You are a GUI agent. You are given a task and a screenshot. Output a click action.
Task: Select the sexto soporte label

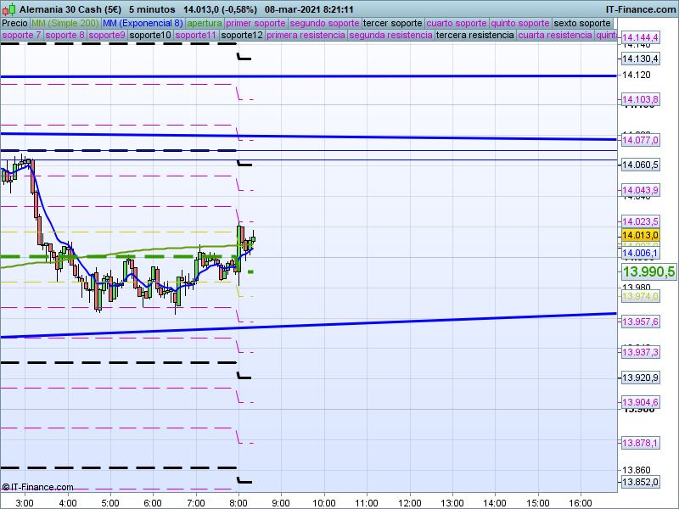click(x=582, y=24)
